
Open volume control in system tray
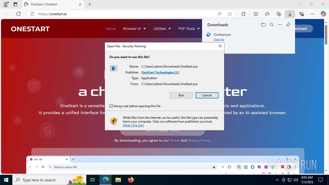point(296,180)
